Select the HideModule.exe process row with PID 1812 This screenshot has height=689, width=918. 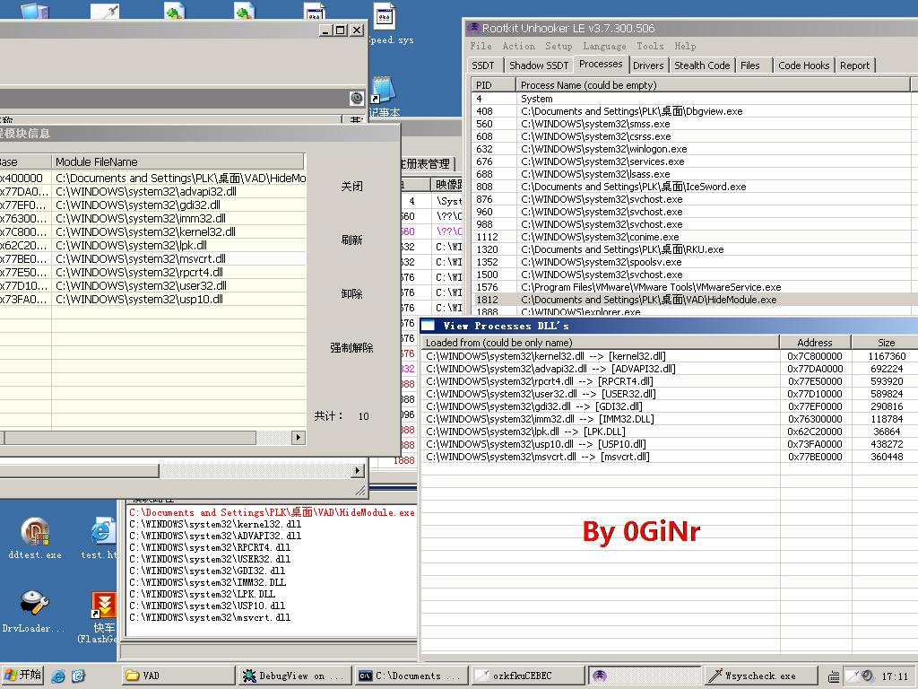click(695, 300)
